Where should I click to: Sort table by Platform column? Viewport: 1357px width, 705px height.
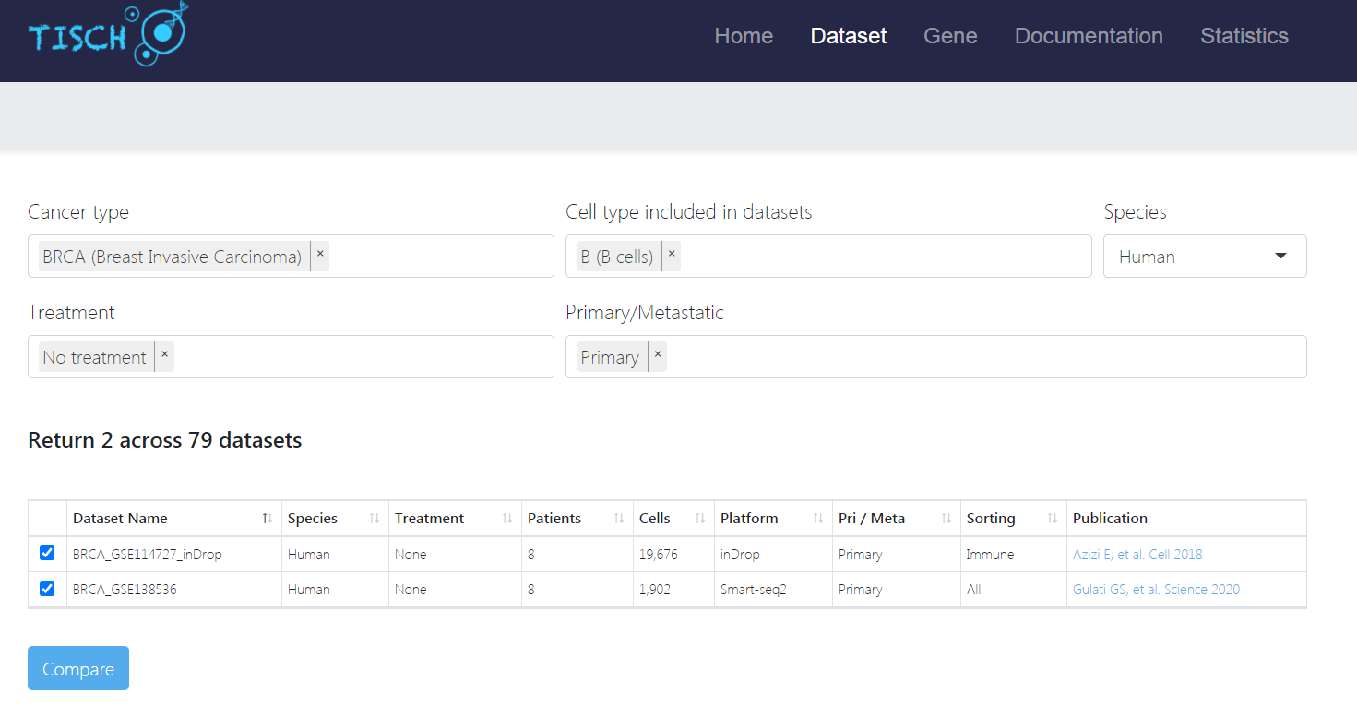click(x=773, y=519)
